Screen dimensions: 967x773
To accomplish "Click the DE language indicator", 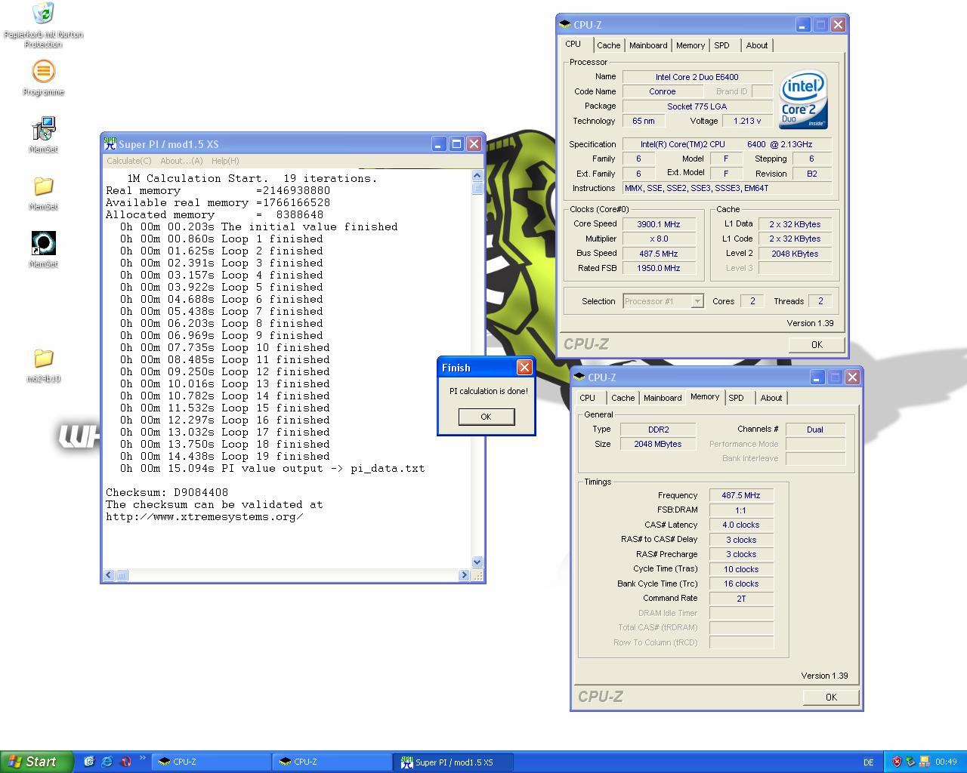I will (x=868, y=762).
